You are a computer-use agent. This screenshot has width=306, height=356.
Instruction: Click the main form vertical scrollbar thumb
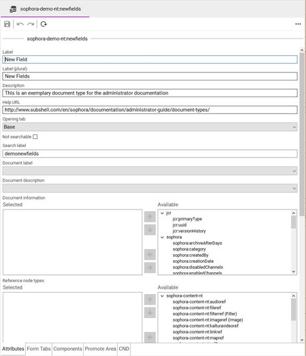[x=302, y=134]
